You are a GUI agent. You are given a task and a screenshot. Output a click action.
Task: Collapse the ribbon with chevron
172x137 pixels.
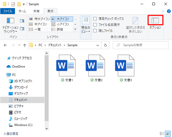(x=163, y=11)
